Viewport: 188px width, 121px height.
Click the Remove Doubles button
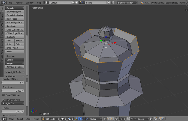[15, 67]
